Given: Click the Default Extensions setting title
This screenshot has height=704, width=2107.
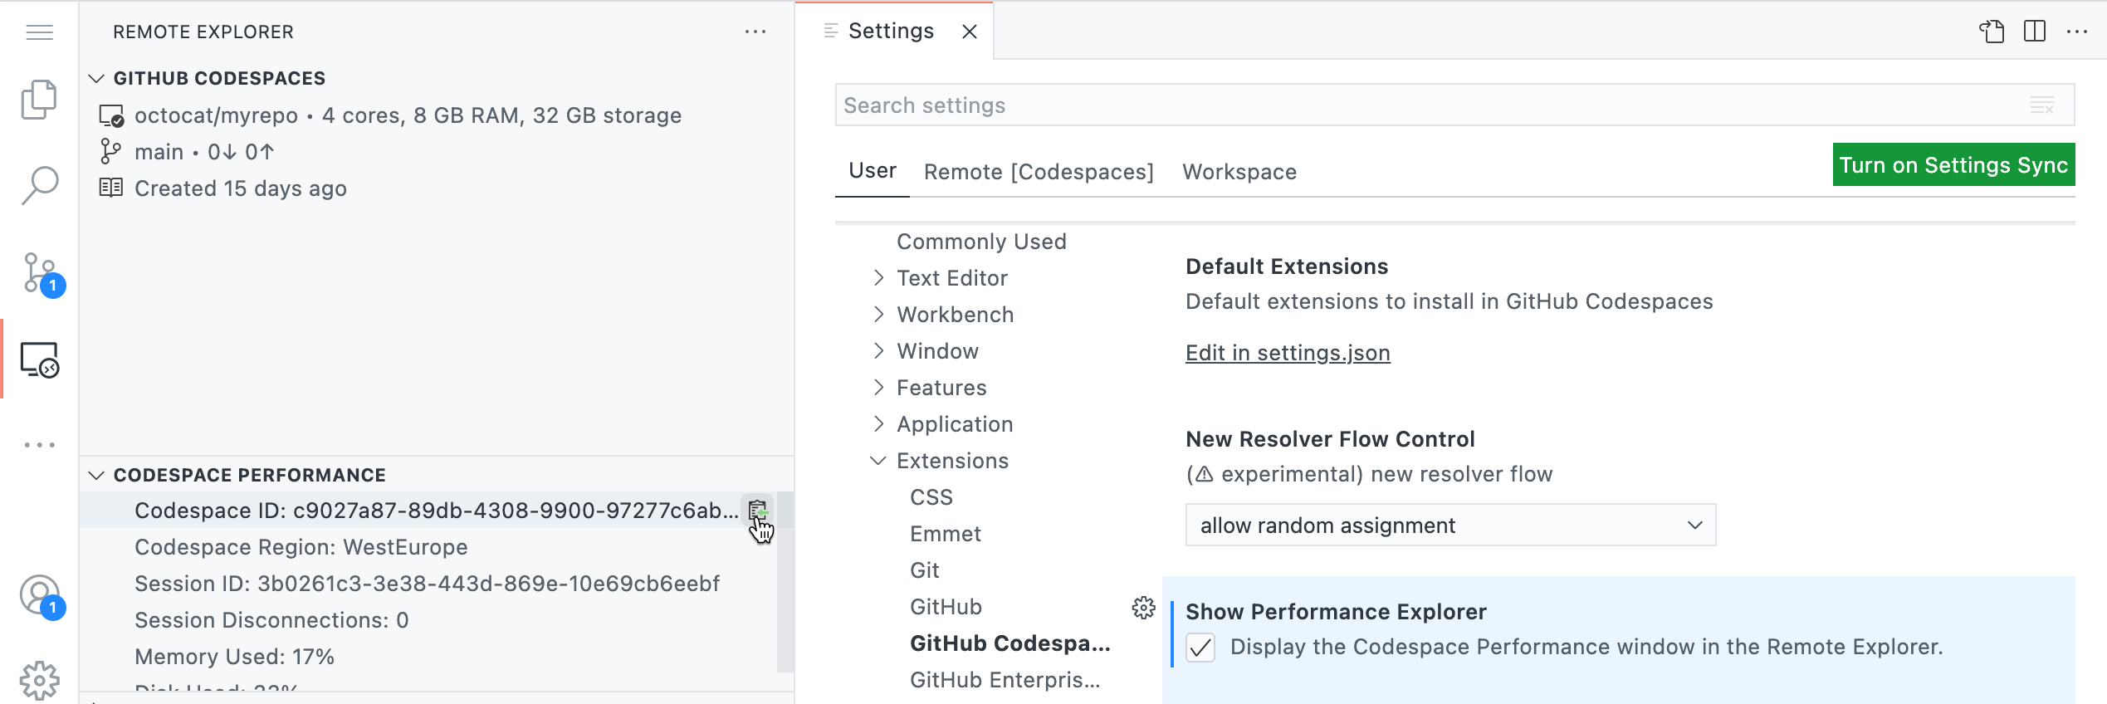Looking at the screenshot, I should click(x=1287, y=266).
